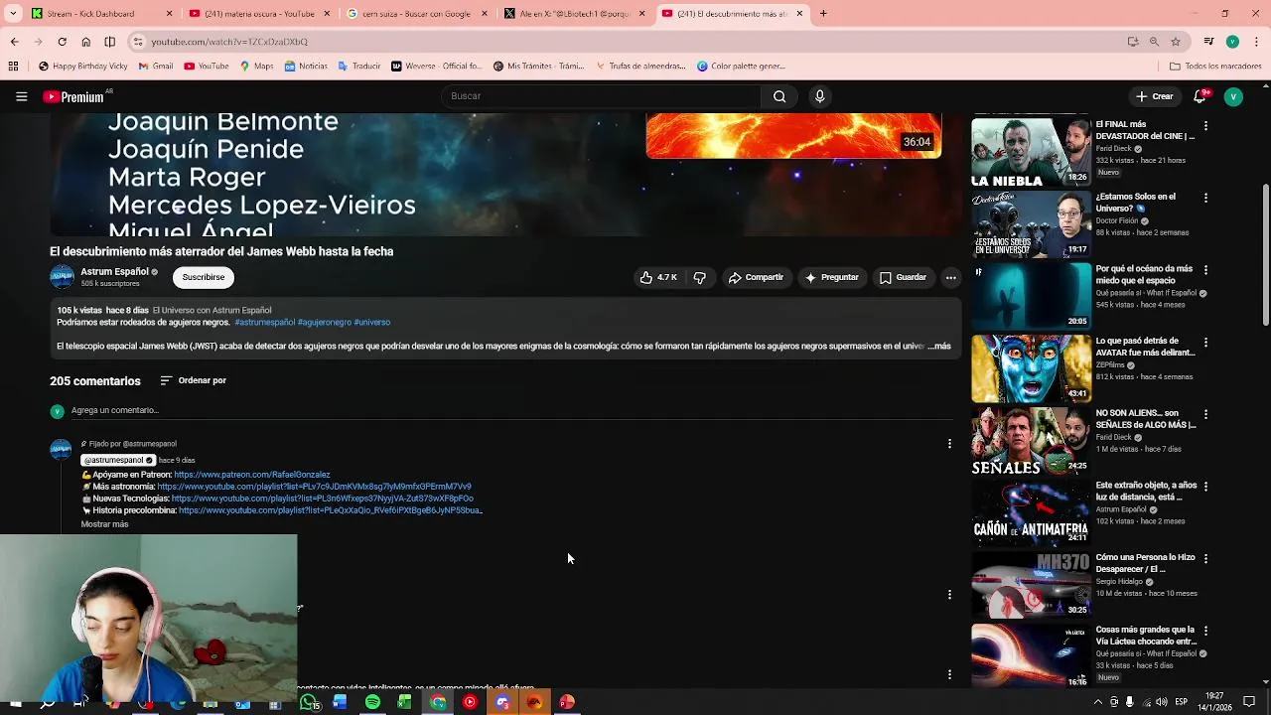Focus the YouTube Buscar search box

pyautogui.click(x=601, y=96)
